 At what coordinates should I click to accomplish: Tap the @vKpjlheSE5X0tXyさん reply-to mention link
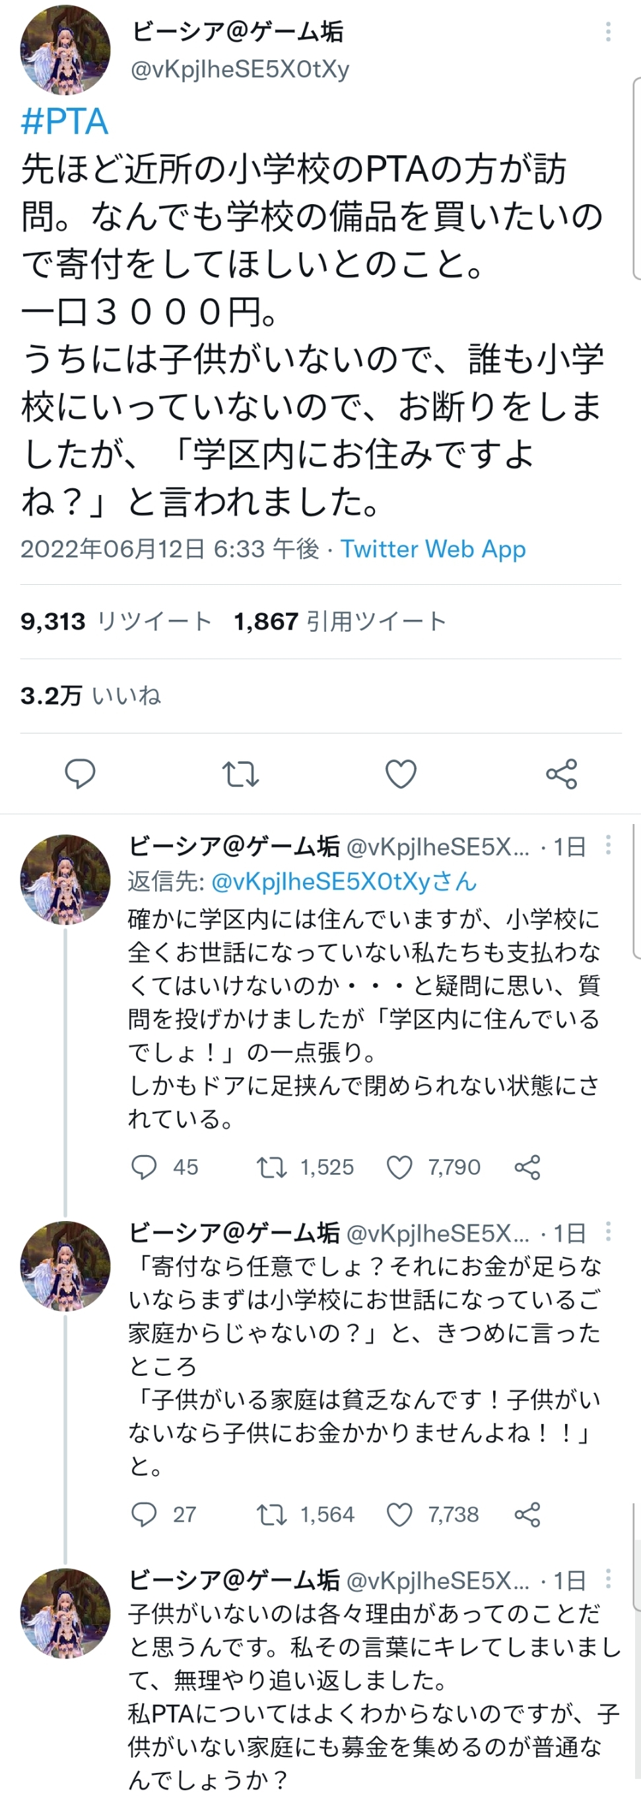click(x=344, y=882)
